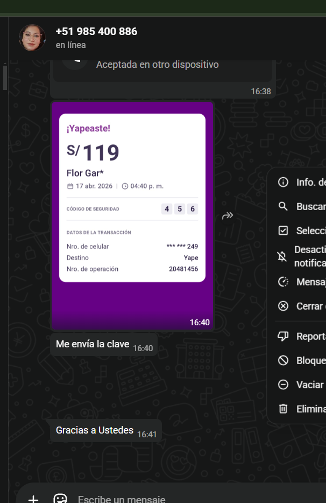Mute notifications via crossed bell option
The height and width of the screenshot is (503, 326).
click(x=283, y=256)
